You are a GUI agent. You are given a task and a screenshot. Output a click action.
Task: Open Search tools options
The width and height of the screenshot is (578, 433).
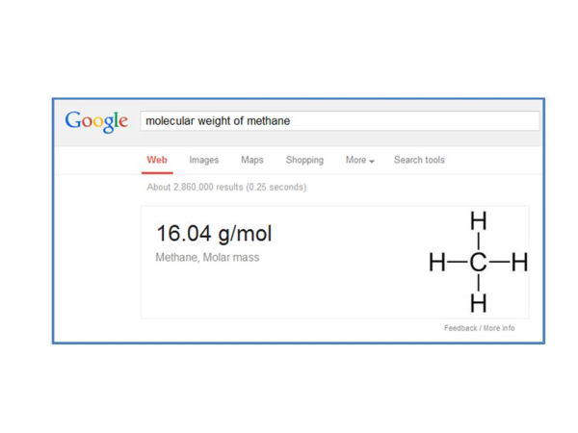(x=419, y=160)
